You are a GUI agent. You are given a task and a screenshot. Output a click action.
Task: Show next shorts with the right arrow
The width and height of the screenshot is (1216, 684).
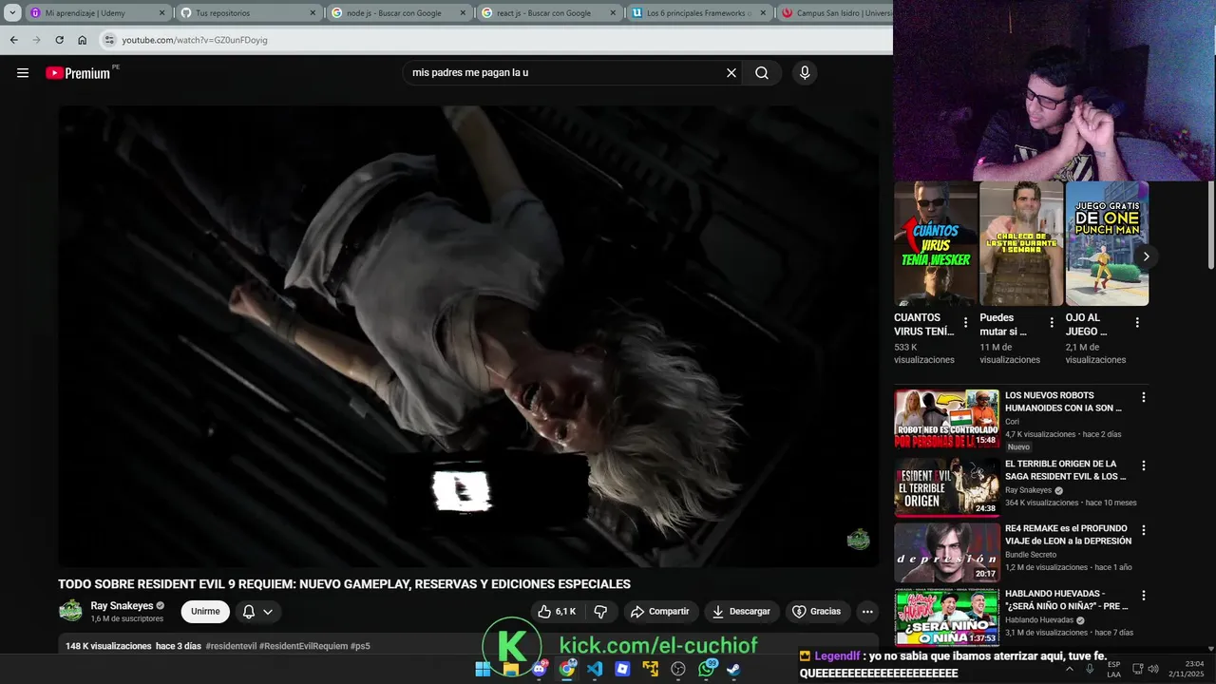tap(1146, 256)
